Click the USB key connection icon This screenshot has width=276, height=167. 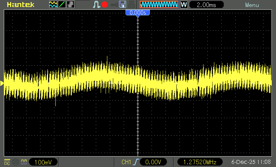[x=113, y=5]
